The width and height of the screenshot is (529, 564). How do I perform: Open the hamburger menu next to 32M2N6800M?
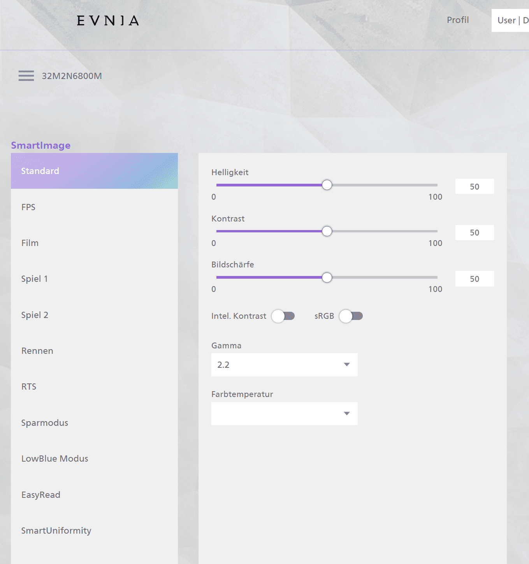click(26, 76)
